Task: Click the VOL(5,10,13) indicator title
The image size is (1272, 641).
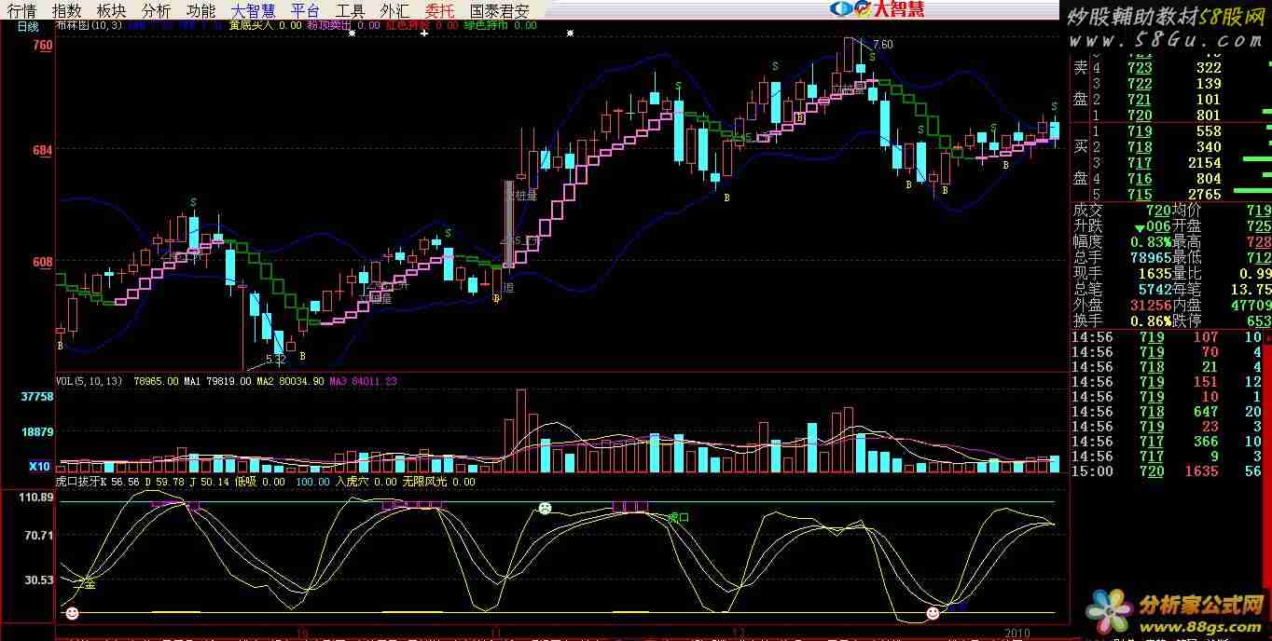Action: coord(90,381)
